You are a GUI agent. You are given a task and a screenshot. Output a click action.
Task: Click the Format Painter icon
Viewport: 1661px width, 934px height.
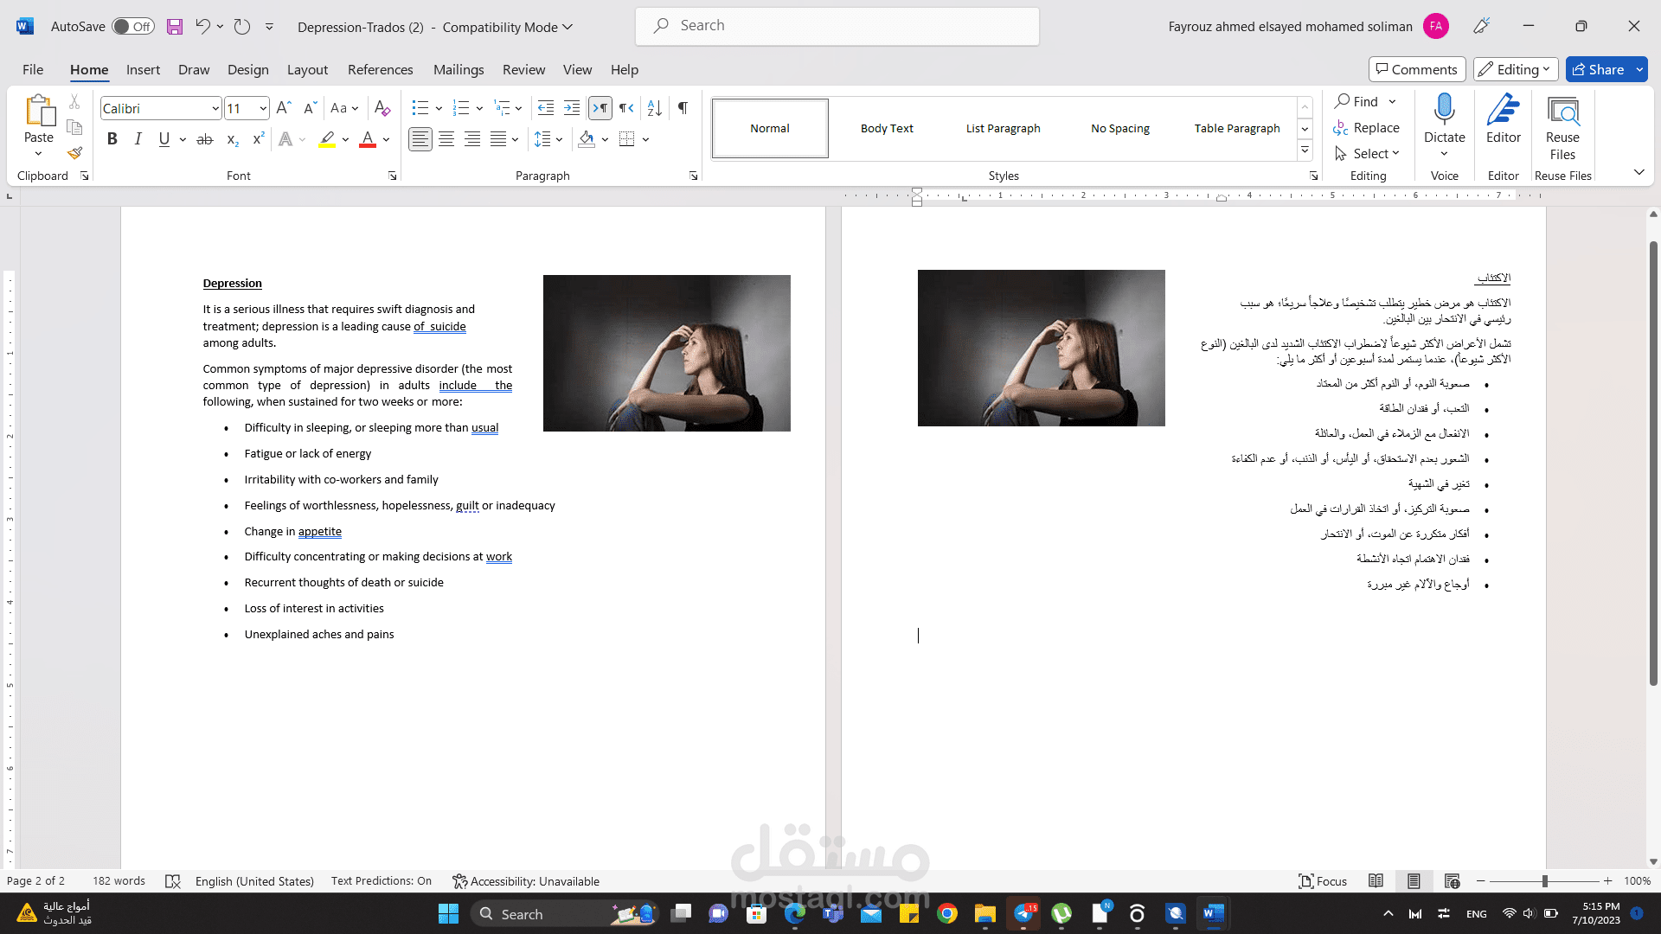(x=75, y=153)
